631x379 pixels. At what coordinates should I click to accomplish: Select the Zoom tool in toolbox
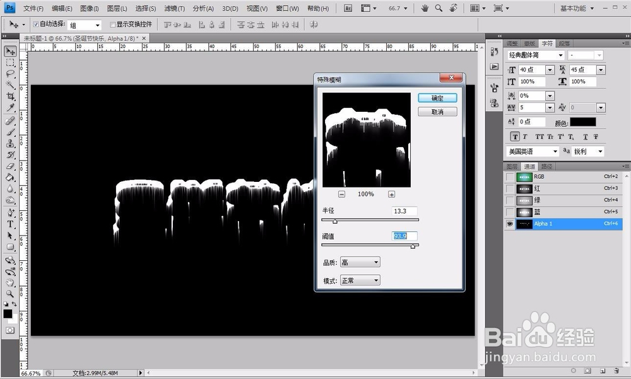pos(10,294)
